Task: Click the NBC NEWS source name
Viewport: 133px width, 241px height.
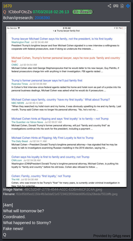Action: coord(18,103)
